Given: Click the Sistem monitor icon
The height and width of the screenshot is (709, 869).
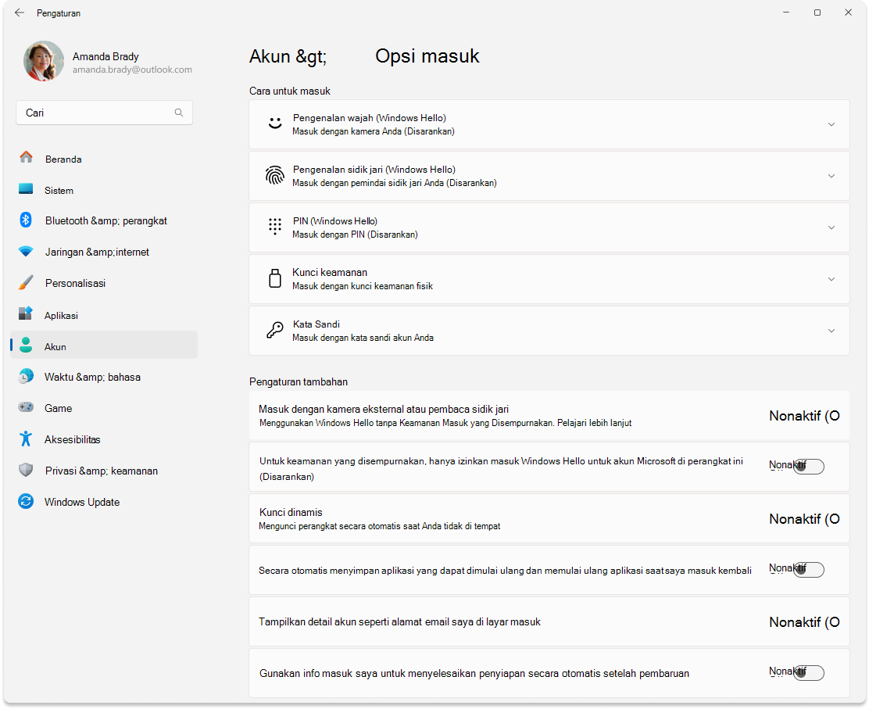Looking at the screenshot, I should (26, 188).
